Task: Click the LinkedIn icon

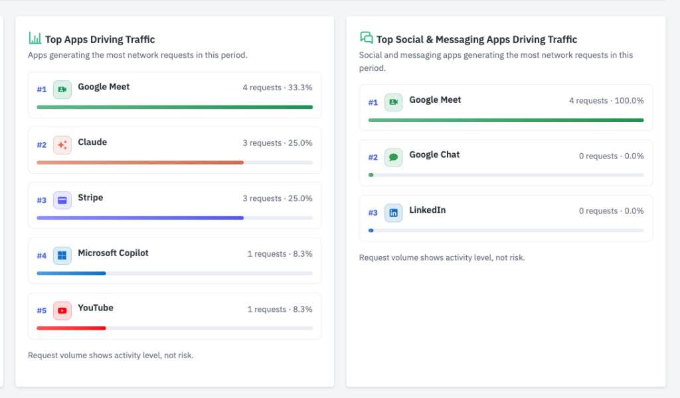Action: pos(393,213)
